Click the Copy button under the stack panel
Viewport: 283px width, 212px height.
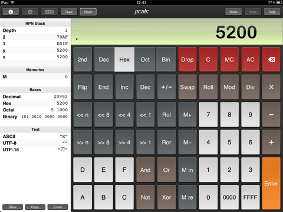coord(35,207)
